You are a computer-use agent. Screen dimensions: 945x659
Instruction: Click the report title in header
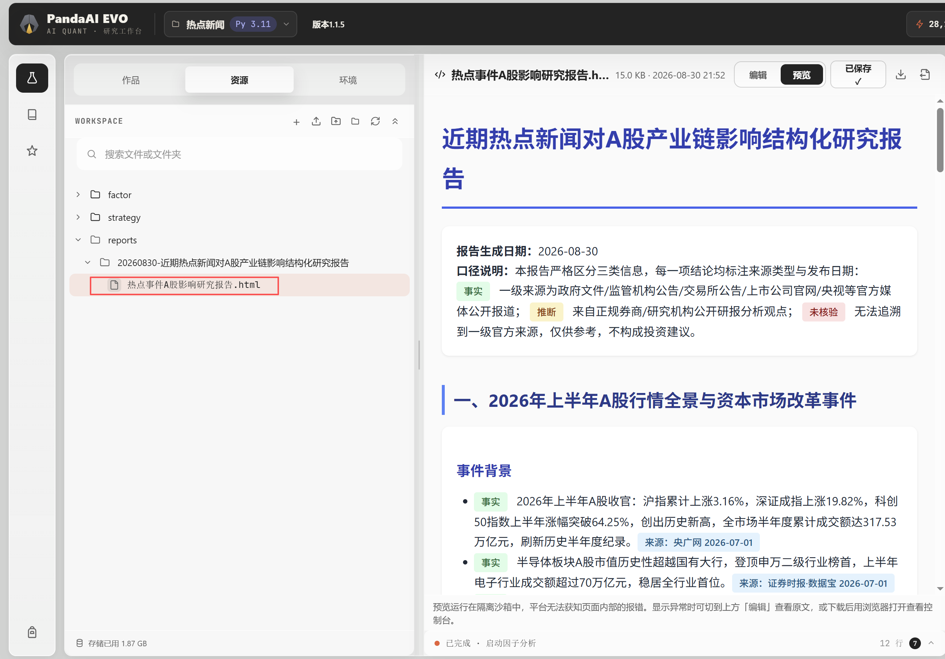530,75
